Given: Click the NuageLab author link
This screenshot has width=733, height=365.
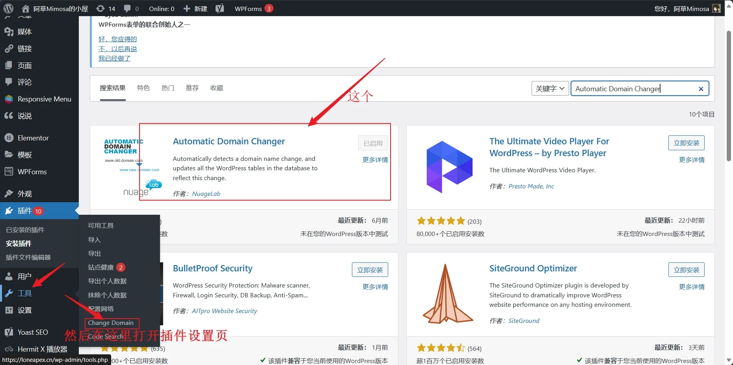Looking at the screenshot, I should (206, 194).
